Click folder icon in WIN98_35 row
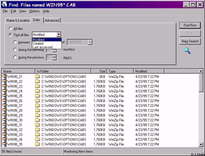The width and height of the screenshot is (205, 156). tap(38, 144)
